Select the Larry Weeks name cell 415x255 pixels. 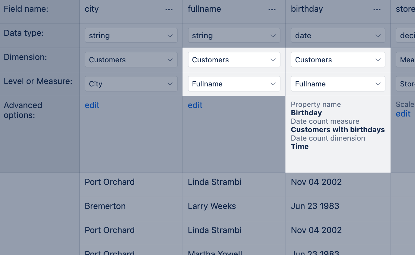(212, 206)
